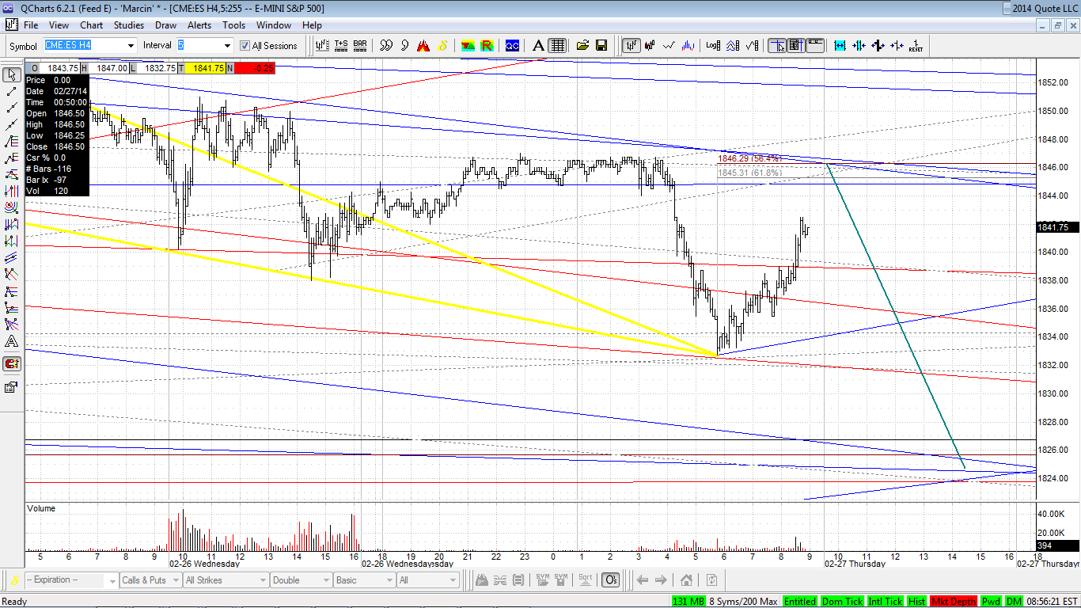Click the text annotation 'A' toolbar icon
Image resolution: width=1081 pixels, height=608 pixels.
point(538,45)
